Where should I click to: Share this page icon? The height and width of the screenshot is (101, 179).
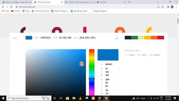coord(158,7)
